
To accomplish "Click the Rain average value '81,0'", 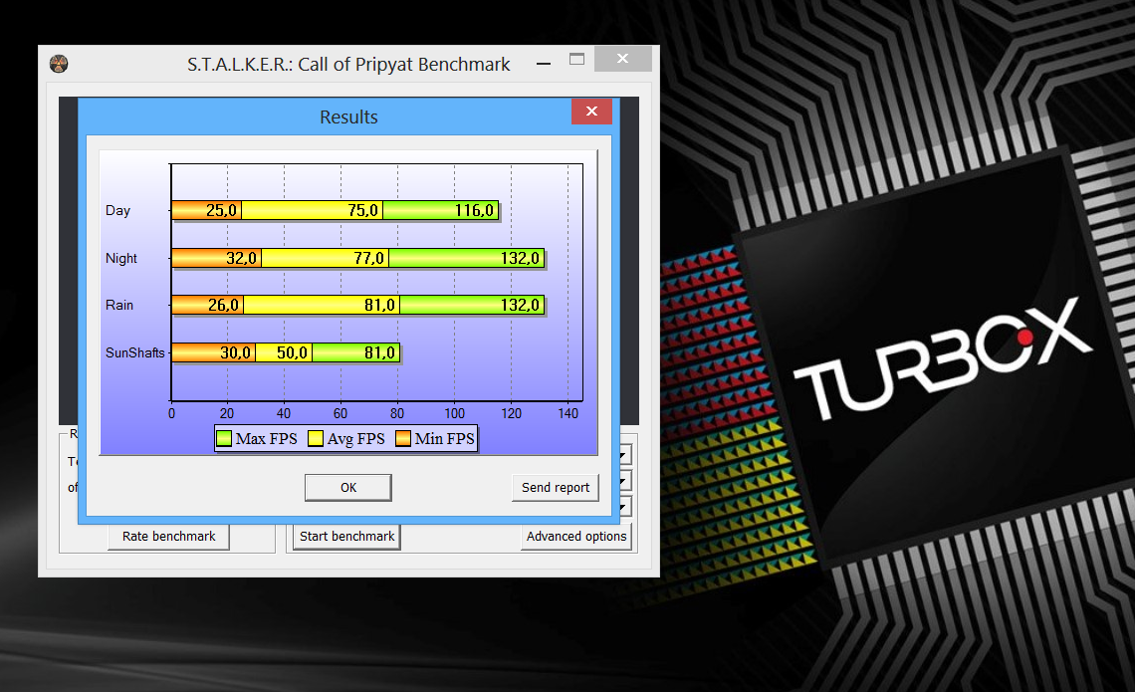I will (x=379, y=306).
